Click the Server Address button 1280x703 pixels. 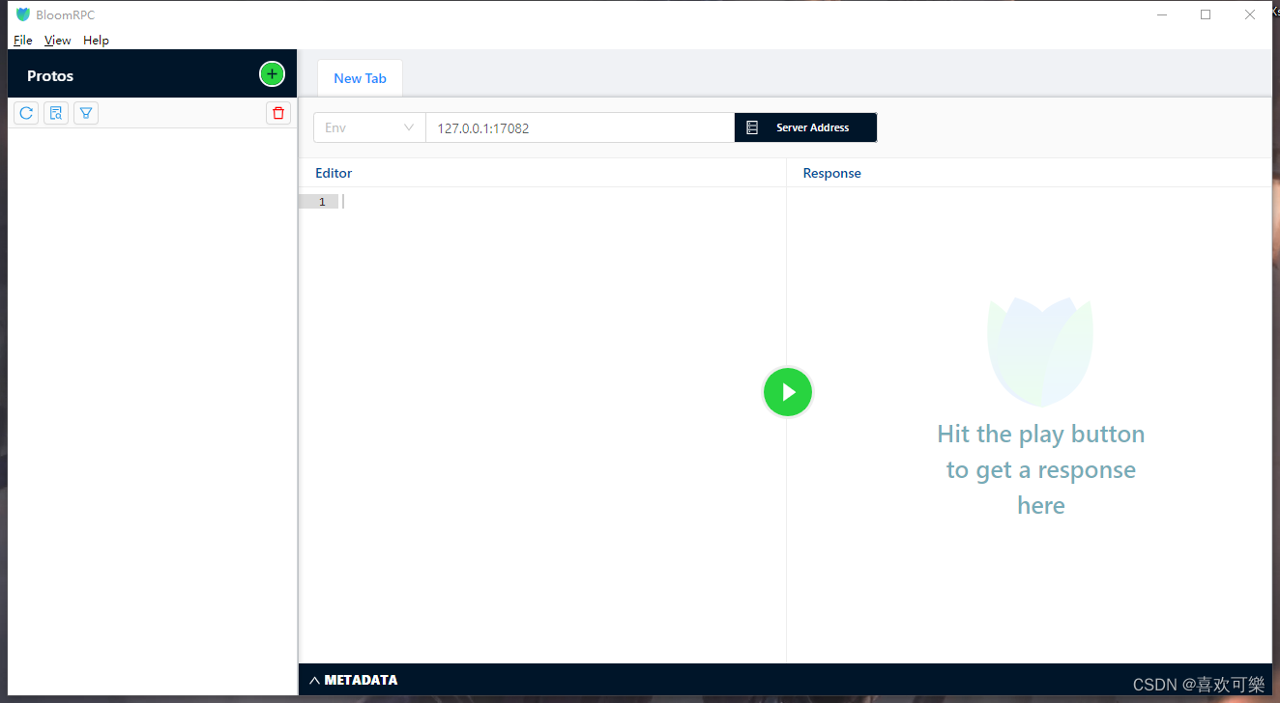pos(805,127)
